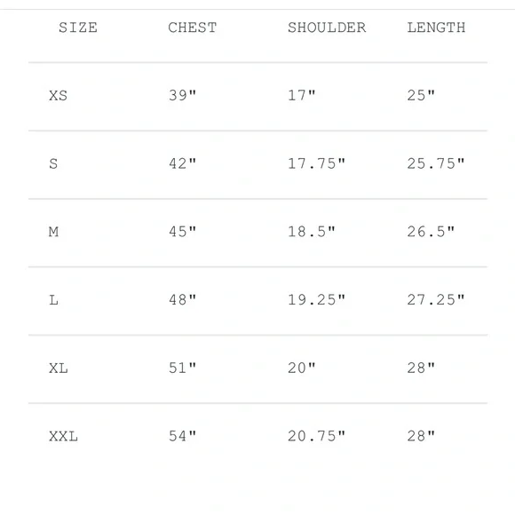
Task: Click the 20.75" shoulder value for XXL
Action: (x=317, y=436)
